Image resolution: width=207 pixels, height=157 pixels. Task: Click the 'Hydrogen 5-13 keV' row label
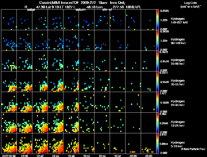click(x=178, y=144)
